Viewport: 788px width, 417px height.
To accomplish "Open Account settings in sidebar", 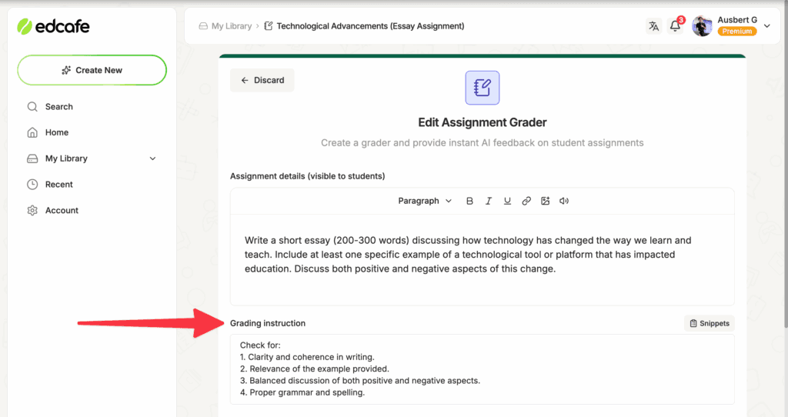I will click(62, 210).
